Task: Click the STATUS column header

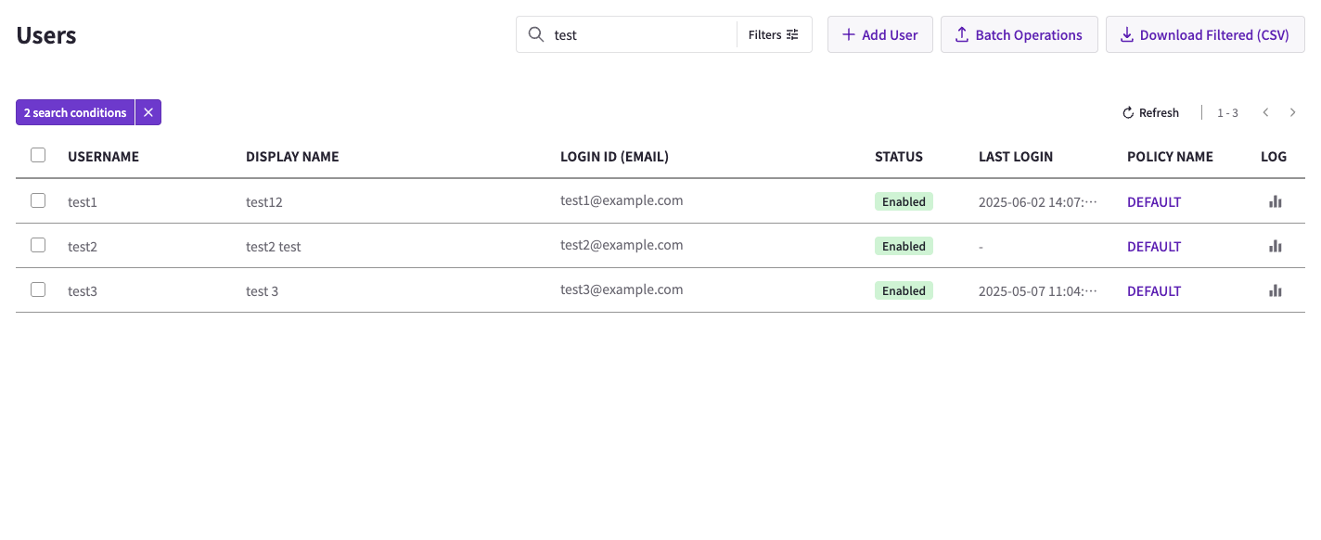Action: coord(899,157)
